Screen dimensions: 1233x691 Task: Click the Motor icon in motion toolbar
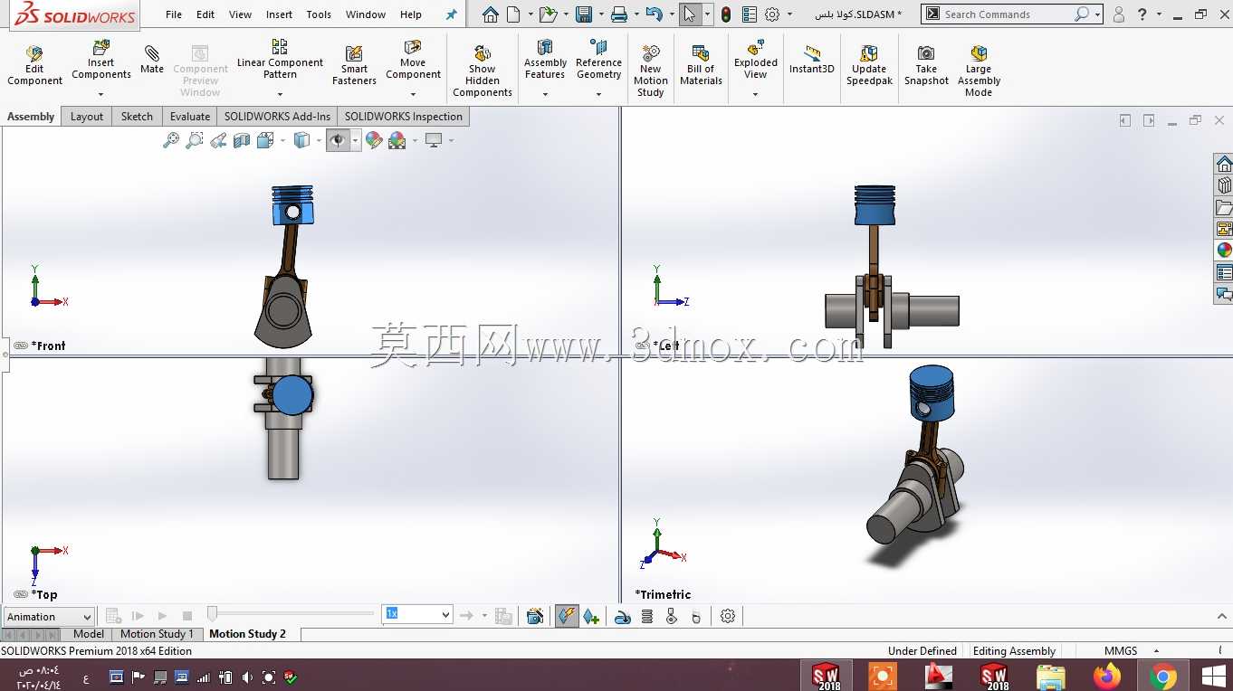pos(622,616)
